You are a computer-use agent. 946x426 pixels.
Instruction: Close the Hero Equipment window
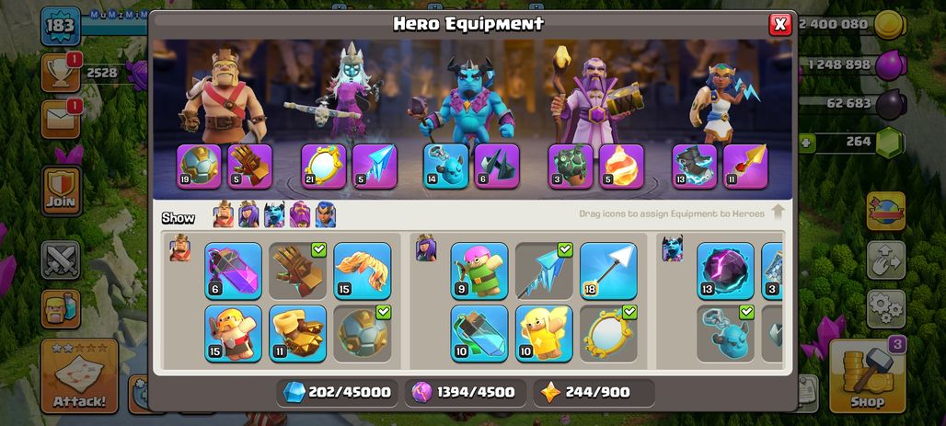point(780,24)
